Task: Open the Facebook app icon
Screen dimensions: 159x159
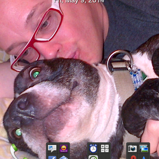Action: [52, 157]
